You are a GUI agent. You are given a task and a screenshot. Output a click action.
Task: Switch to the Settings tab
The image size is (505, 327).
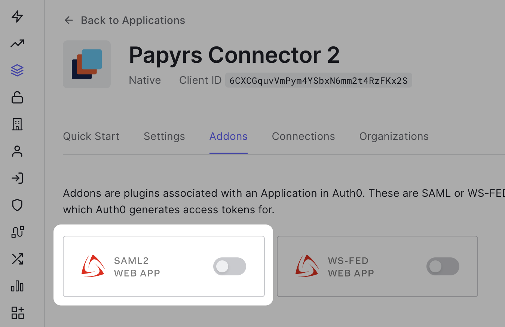click(x=164, y=136)
